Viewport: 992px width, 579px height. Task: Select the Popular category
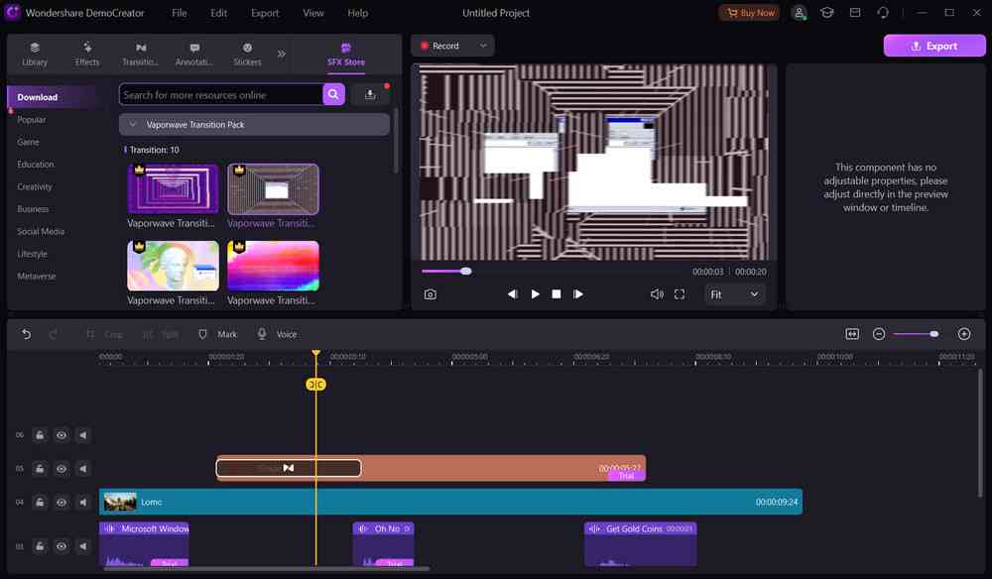pos(32,119)
